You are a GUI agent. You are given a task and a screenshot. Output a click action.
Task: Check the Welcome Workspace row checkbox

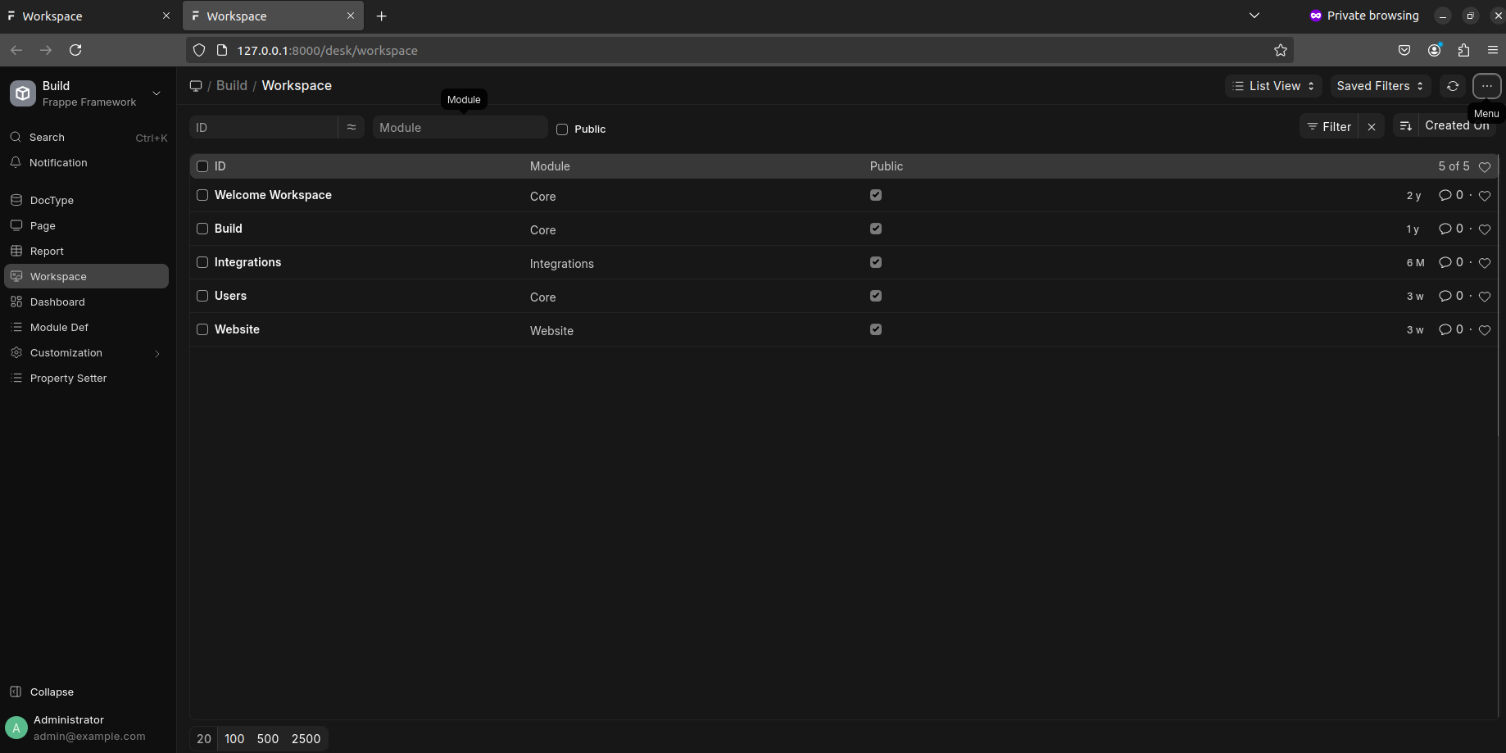click(202, 195)
